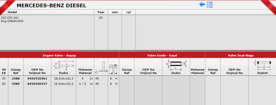This screenshot has height=105, width=276.
Task: Click Cr value in EX row
Action: coord(91,84)
